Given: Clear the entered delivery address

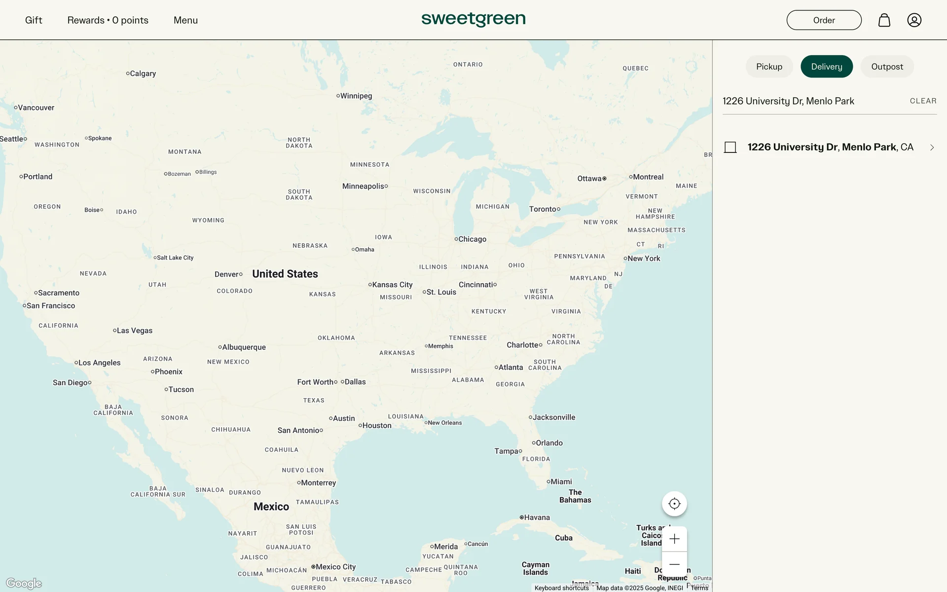Looking at the screenshot, I should point(923,101).
